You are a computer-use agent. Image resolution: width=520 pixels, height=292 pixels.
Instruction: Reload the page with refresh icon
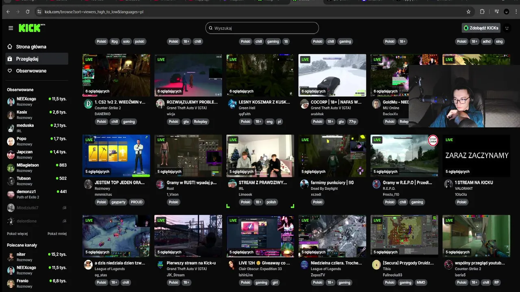(x=28, y=12)
